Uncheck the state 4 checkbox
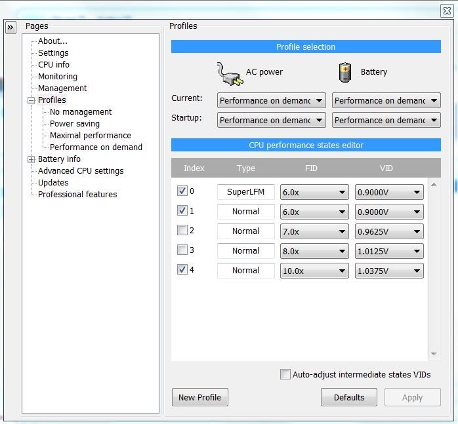The image size is (458, 424). (182, 269)
